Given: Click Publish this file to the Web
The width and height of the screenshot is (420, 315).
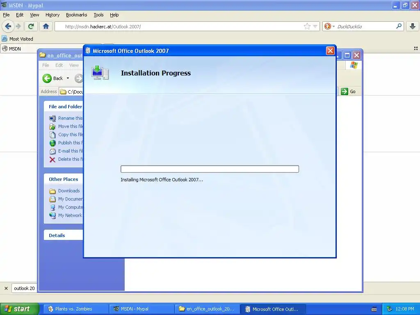Looking at the screenshot, I should click(66, 143).
